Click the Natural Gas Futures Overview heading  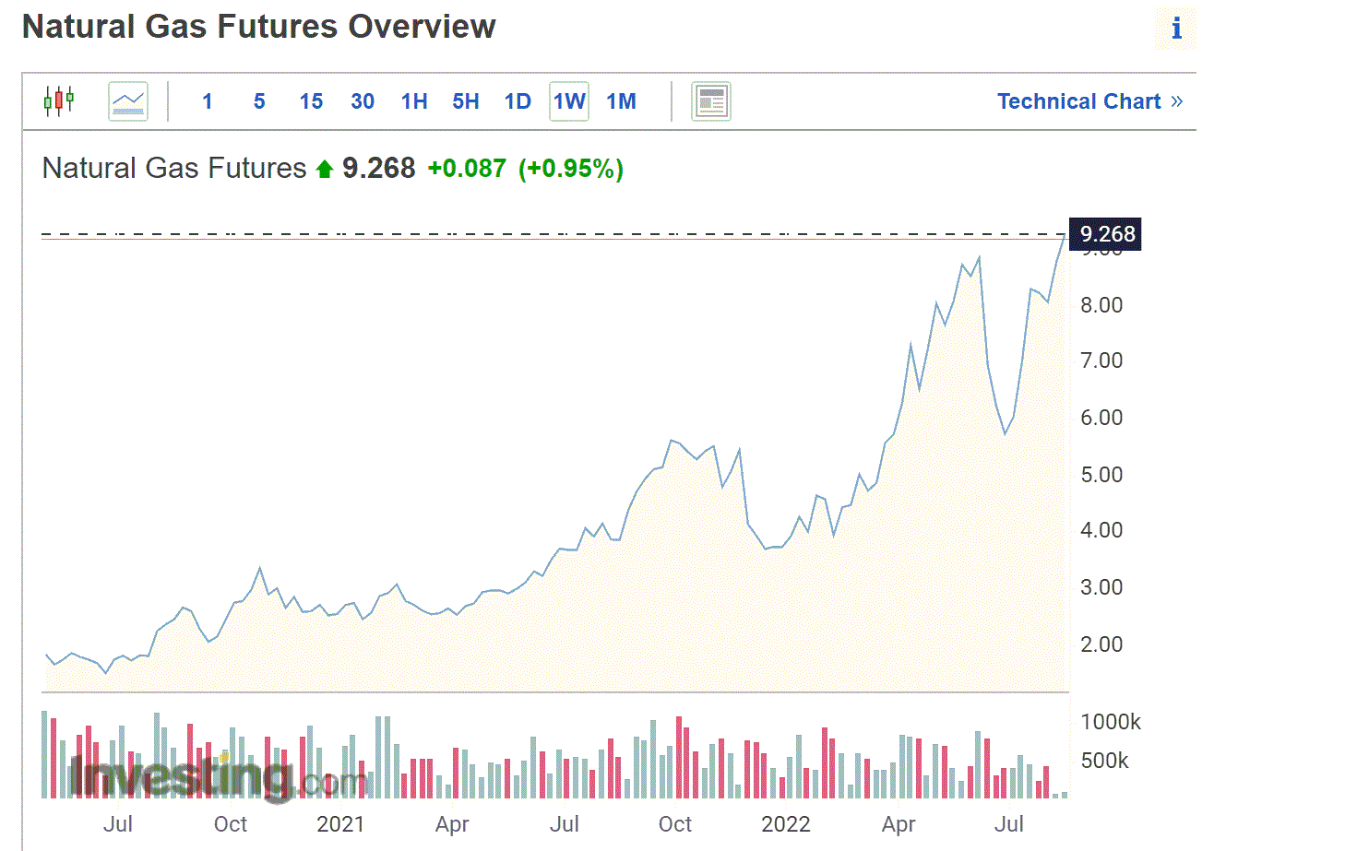(258, 27)
